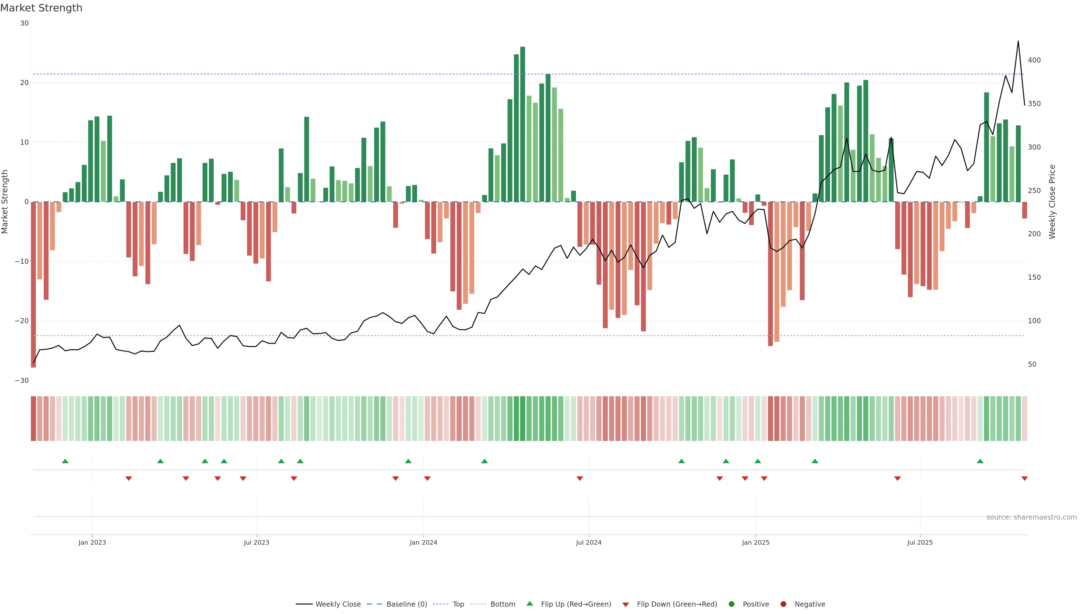The image size is (1091, 614).
Task: Click Flip Down red triangle legend icon
Action: pyautogui.click(x=625, y=604)
